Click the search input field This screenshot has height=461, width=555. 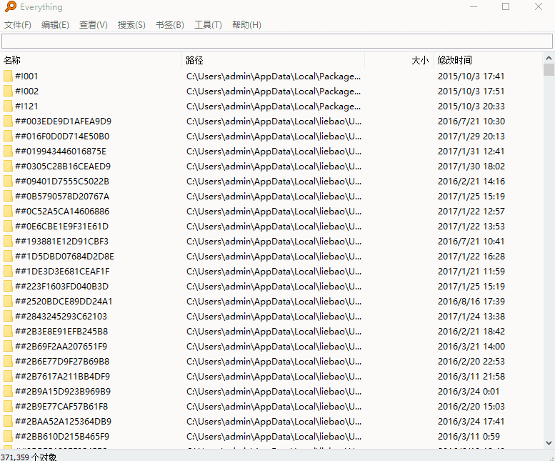[276, 41]
